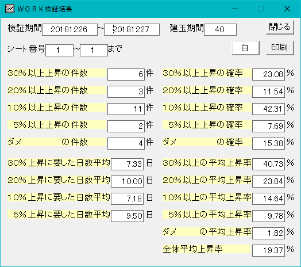
Task: Click the 全体平均上昇率 label
Action: coord(207,249)
